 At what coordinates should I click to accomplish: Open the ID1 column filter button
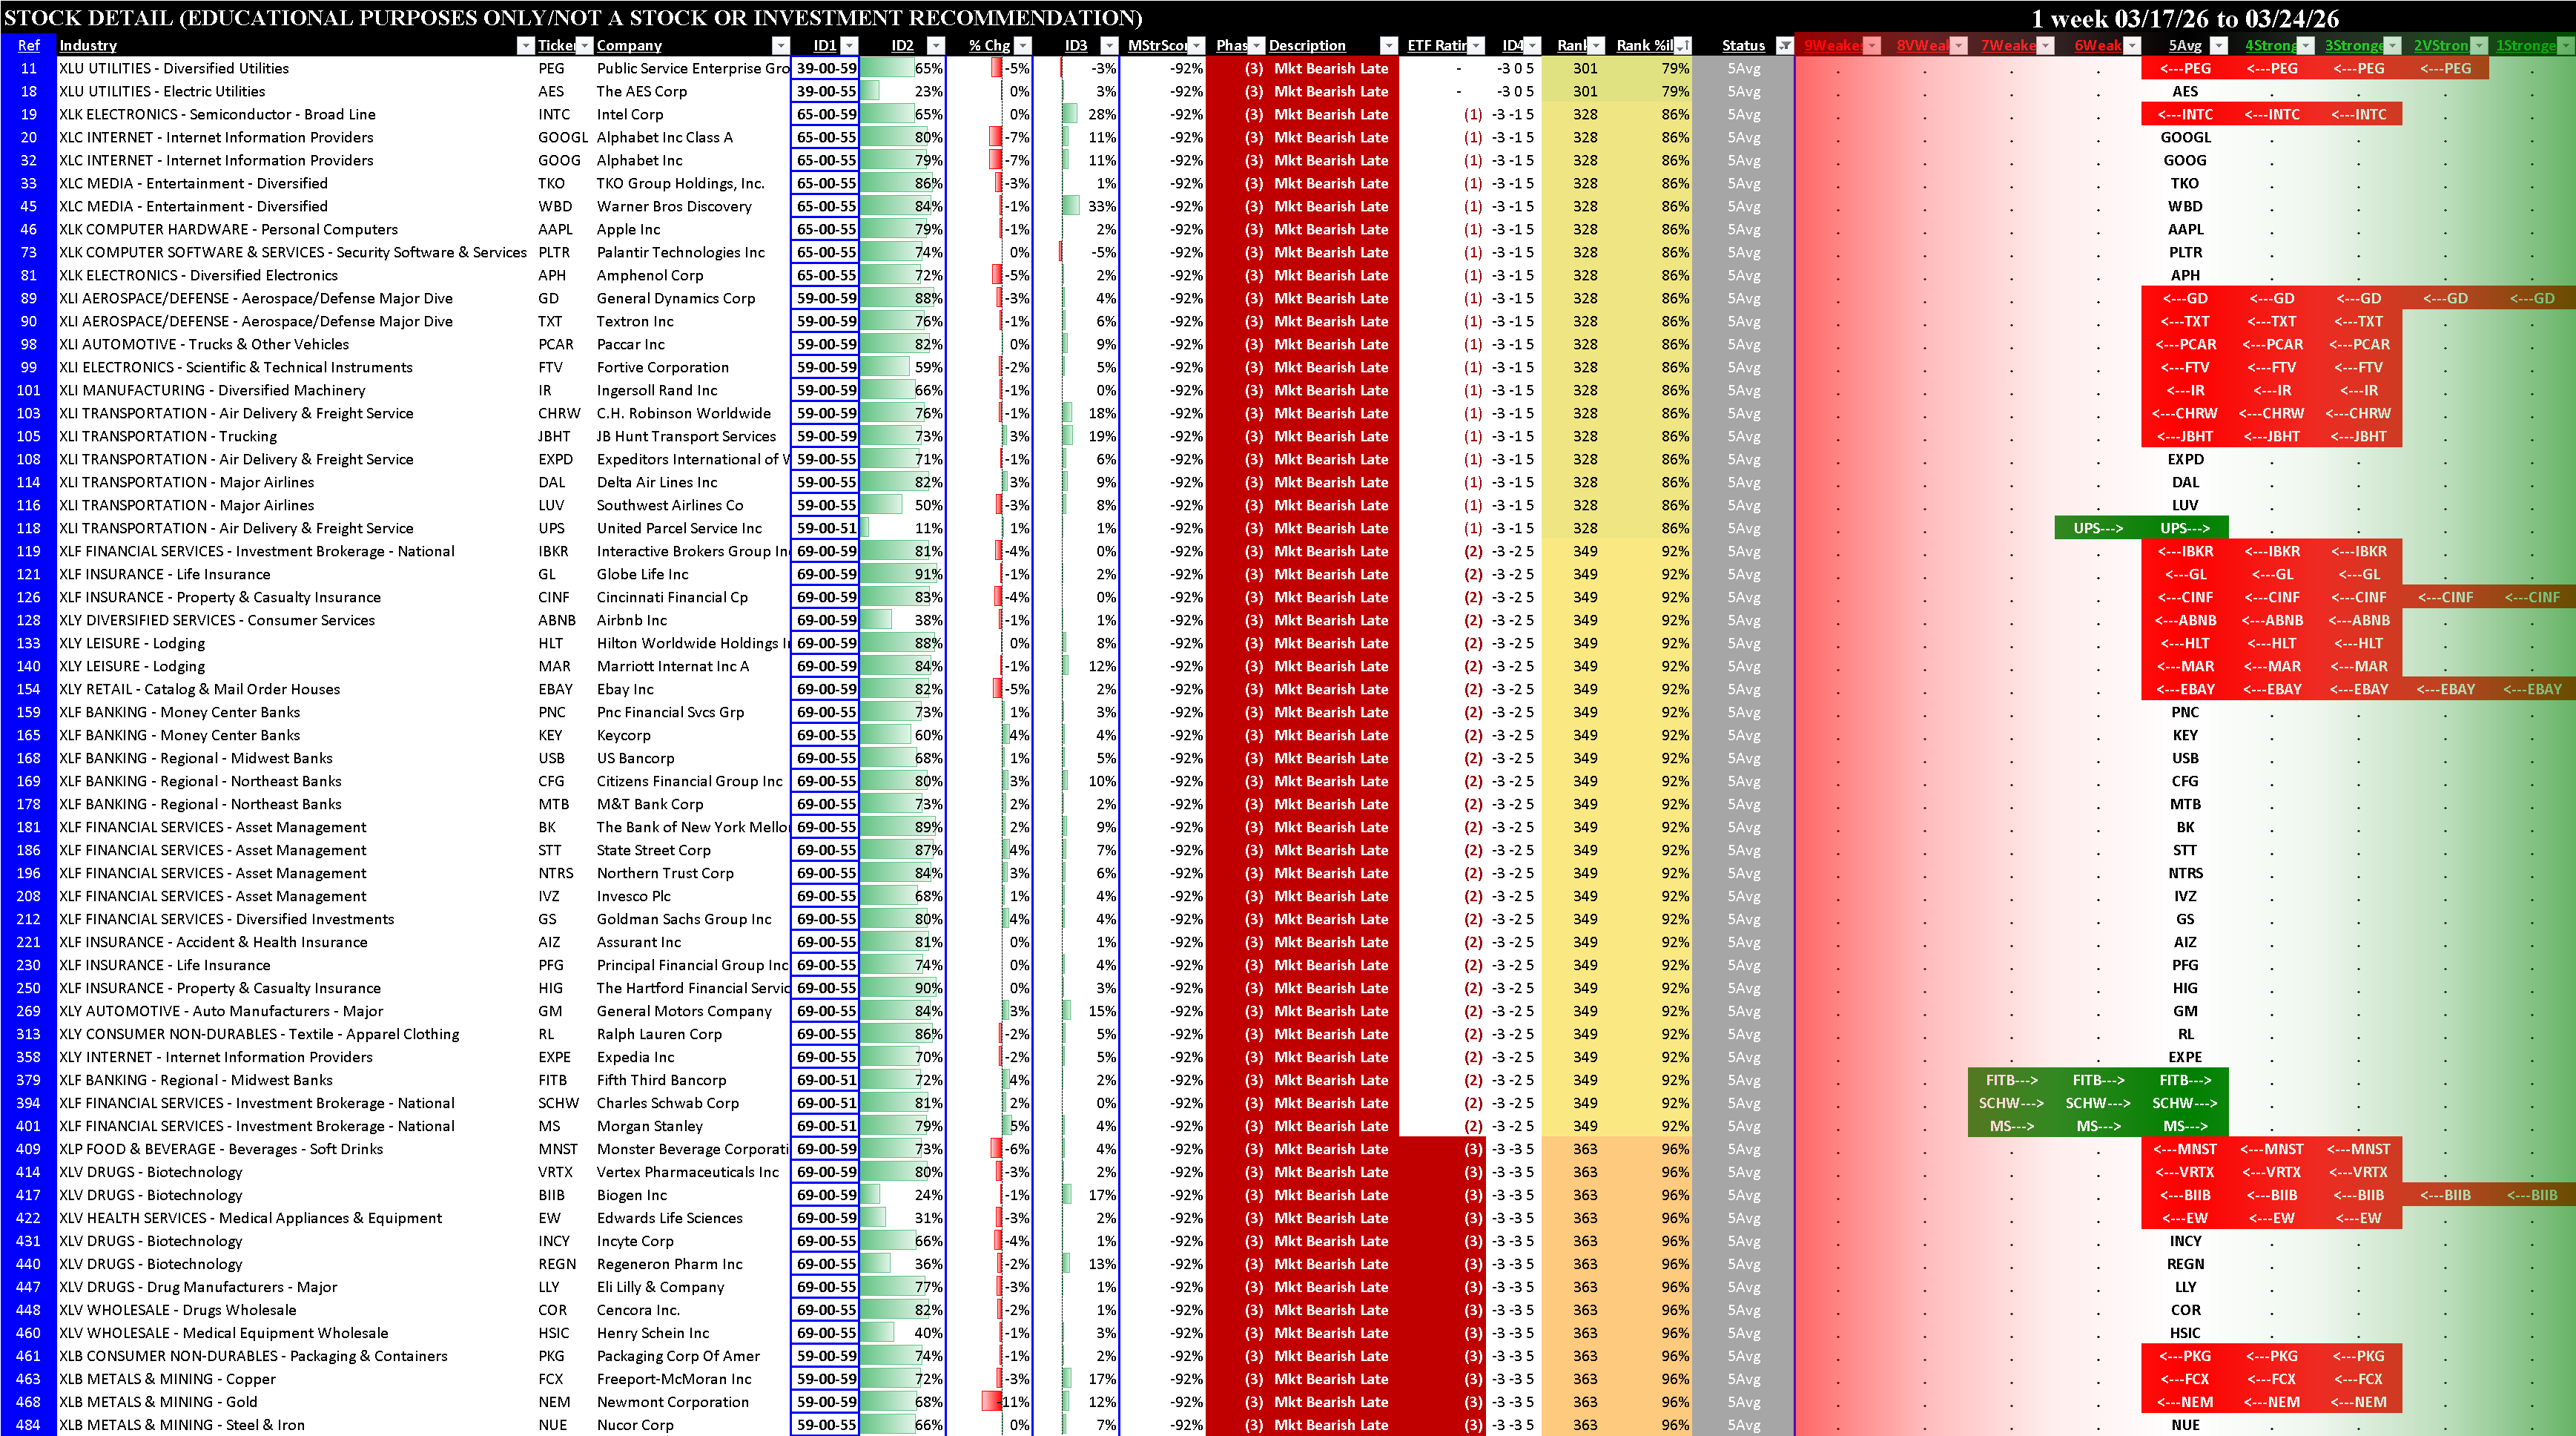click(849, 45)
